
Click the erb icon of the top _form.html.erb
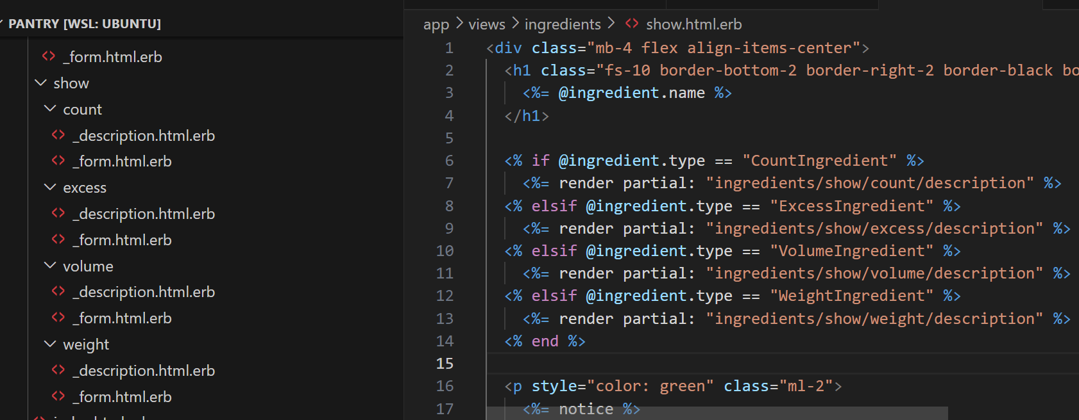(48, 56)
